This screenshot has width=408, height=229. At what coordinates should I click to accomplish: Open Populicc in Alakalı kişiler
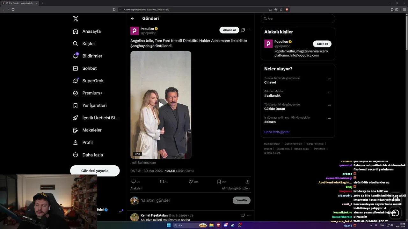click(x=281, y=42)
